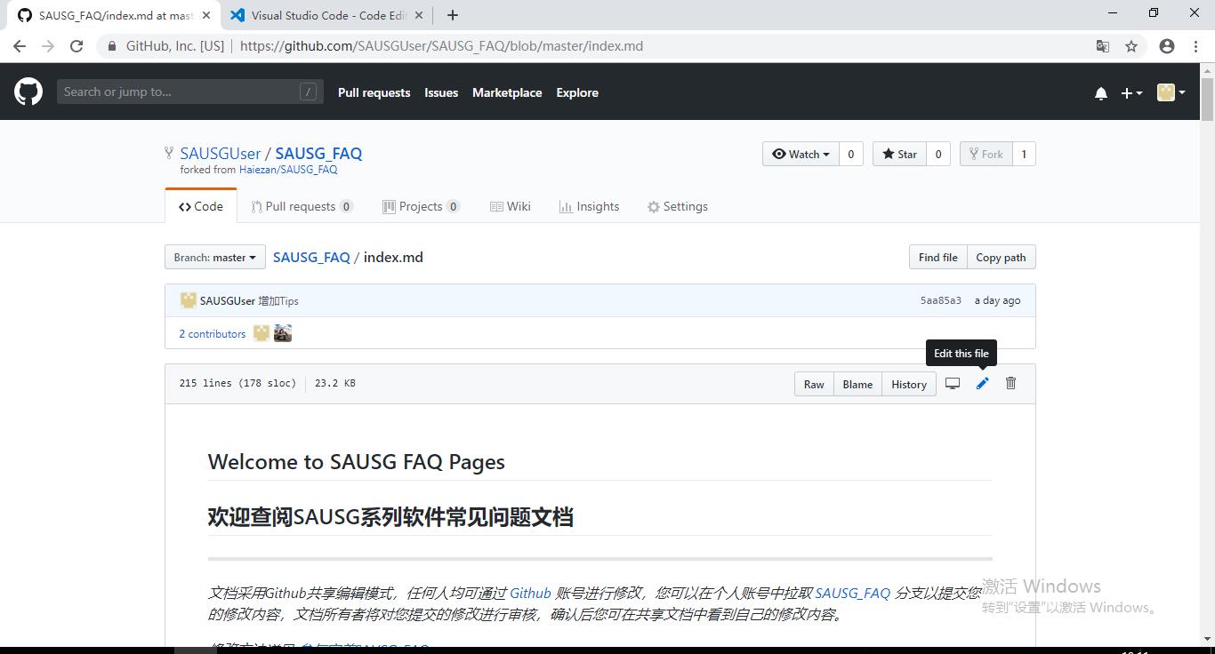Check notifications with the bell icon

click(x=1100, y=92)
